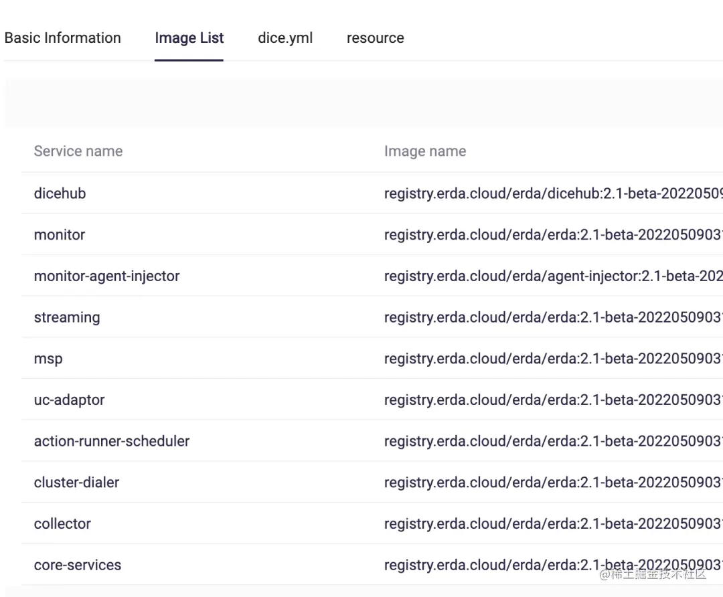Select the uc-adaptor service name

pos(69,400)
